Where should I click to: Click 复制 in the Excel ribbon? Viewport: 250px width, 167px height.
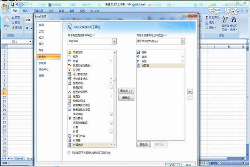(x=16, y=23)
